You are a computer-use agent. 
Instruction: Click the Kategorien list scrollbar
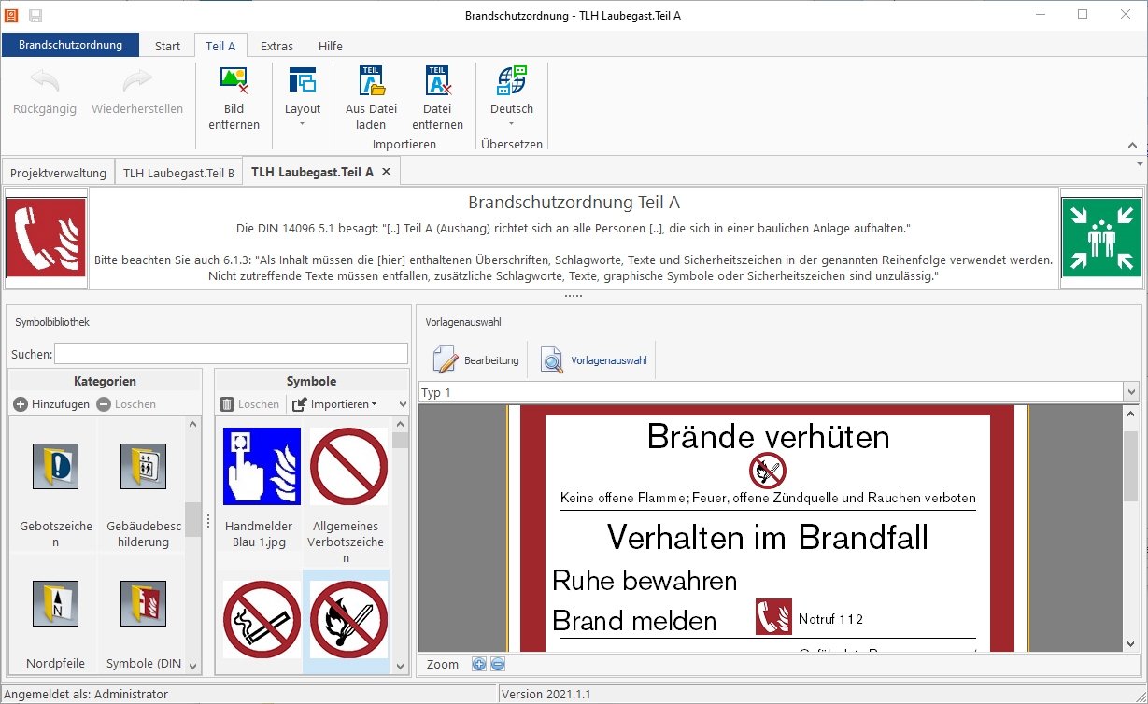coord(193,518)
